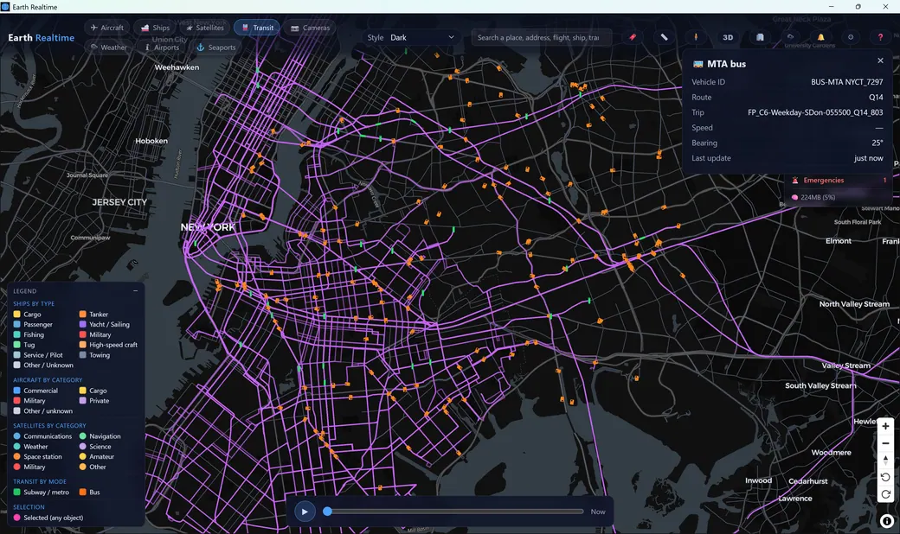Click the Passenger legend entry
The width and height of the screenshot is (900, 534).
point(33,324)
